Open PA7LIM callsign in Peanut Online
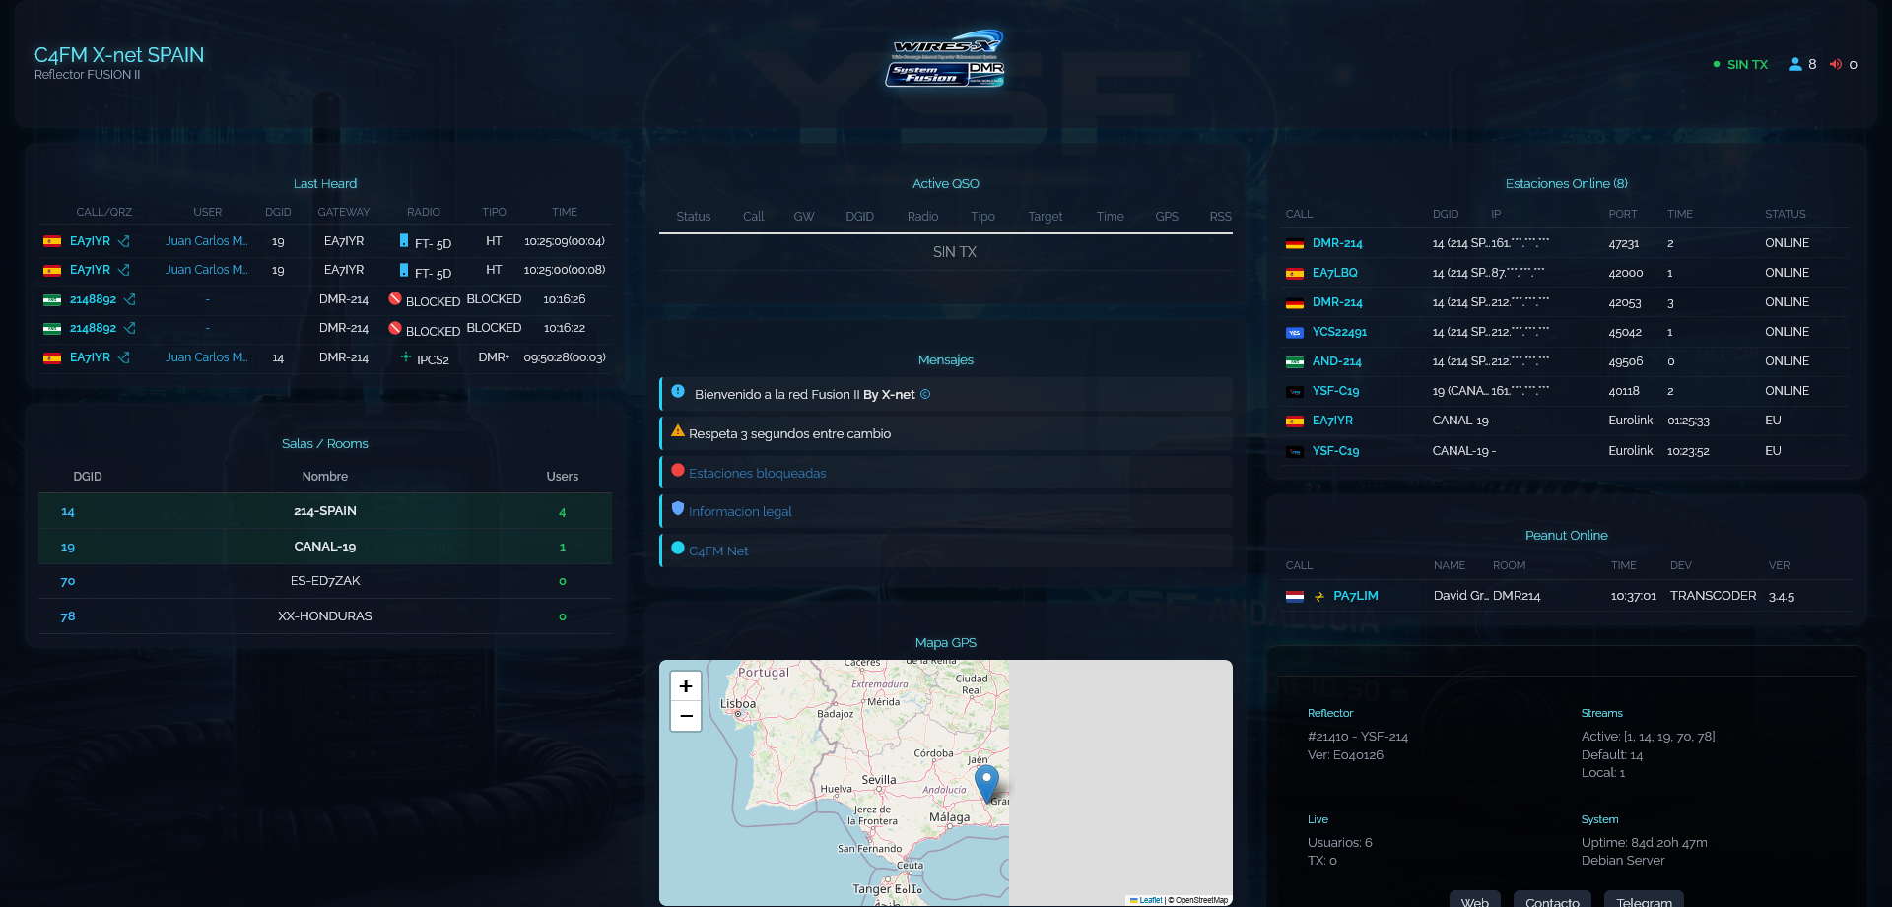This screenshot has height=907, width=1892. coord(1355,596)
